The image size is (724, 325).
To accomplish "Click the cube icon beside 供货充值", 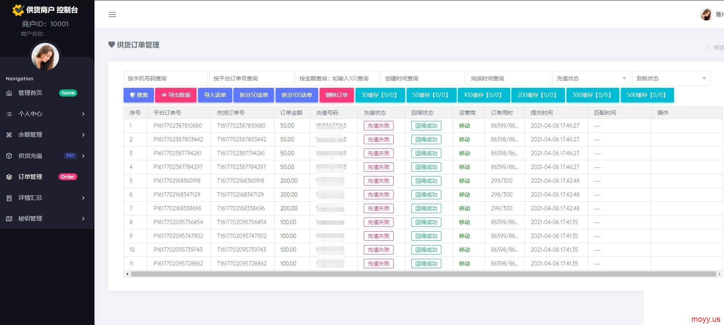I will 9,156.
